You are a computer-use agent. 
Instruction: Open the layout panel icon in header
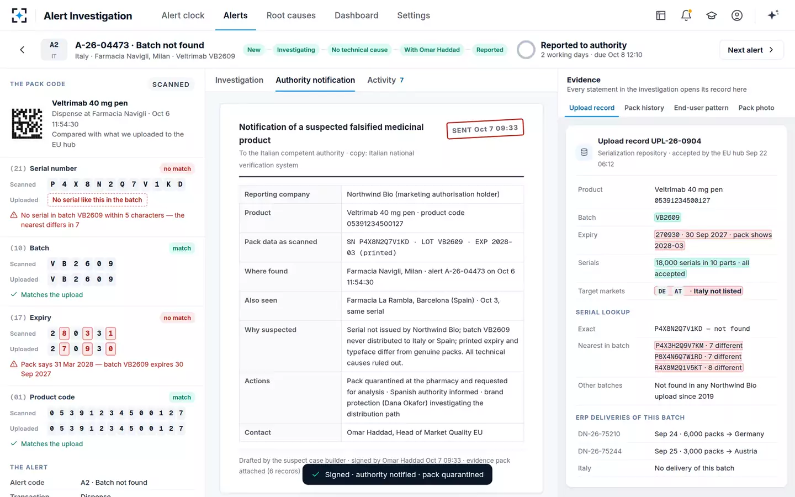coord(661,15)
